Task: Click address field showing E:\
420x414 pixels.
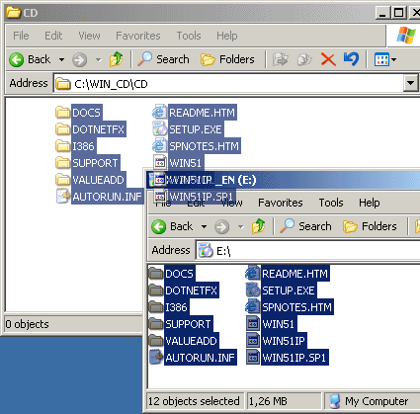Action: point(308,251)
